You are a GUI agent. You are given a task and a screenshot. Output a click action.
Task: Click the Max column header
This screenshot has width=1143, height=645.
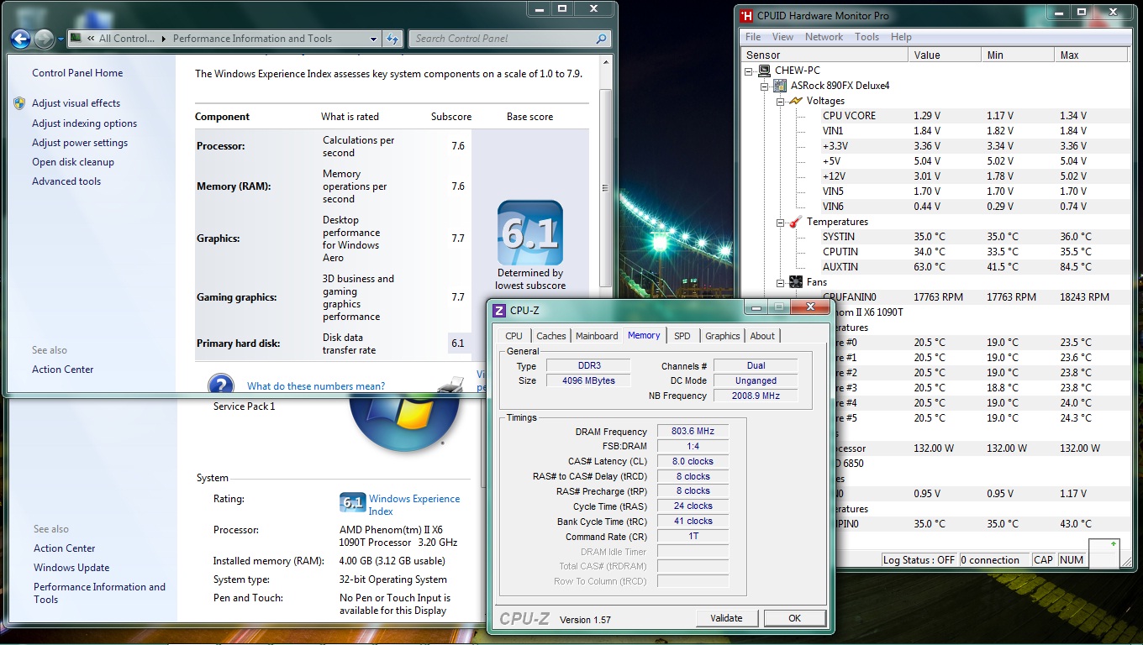tap(1091, 55)
